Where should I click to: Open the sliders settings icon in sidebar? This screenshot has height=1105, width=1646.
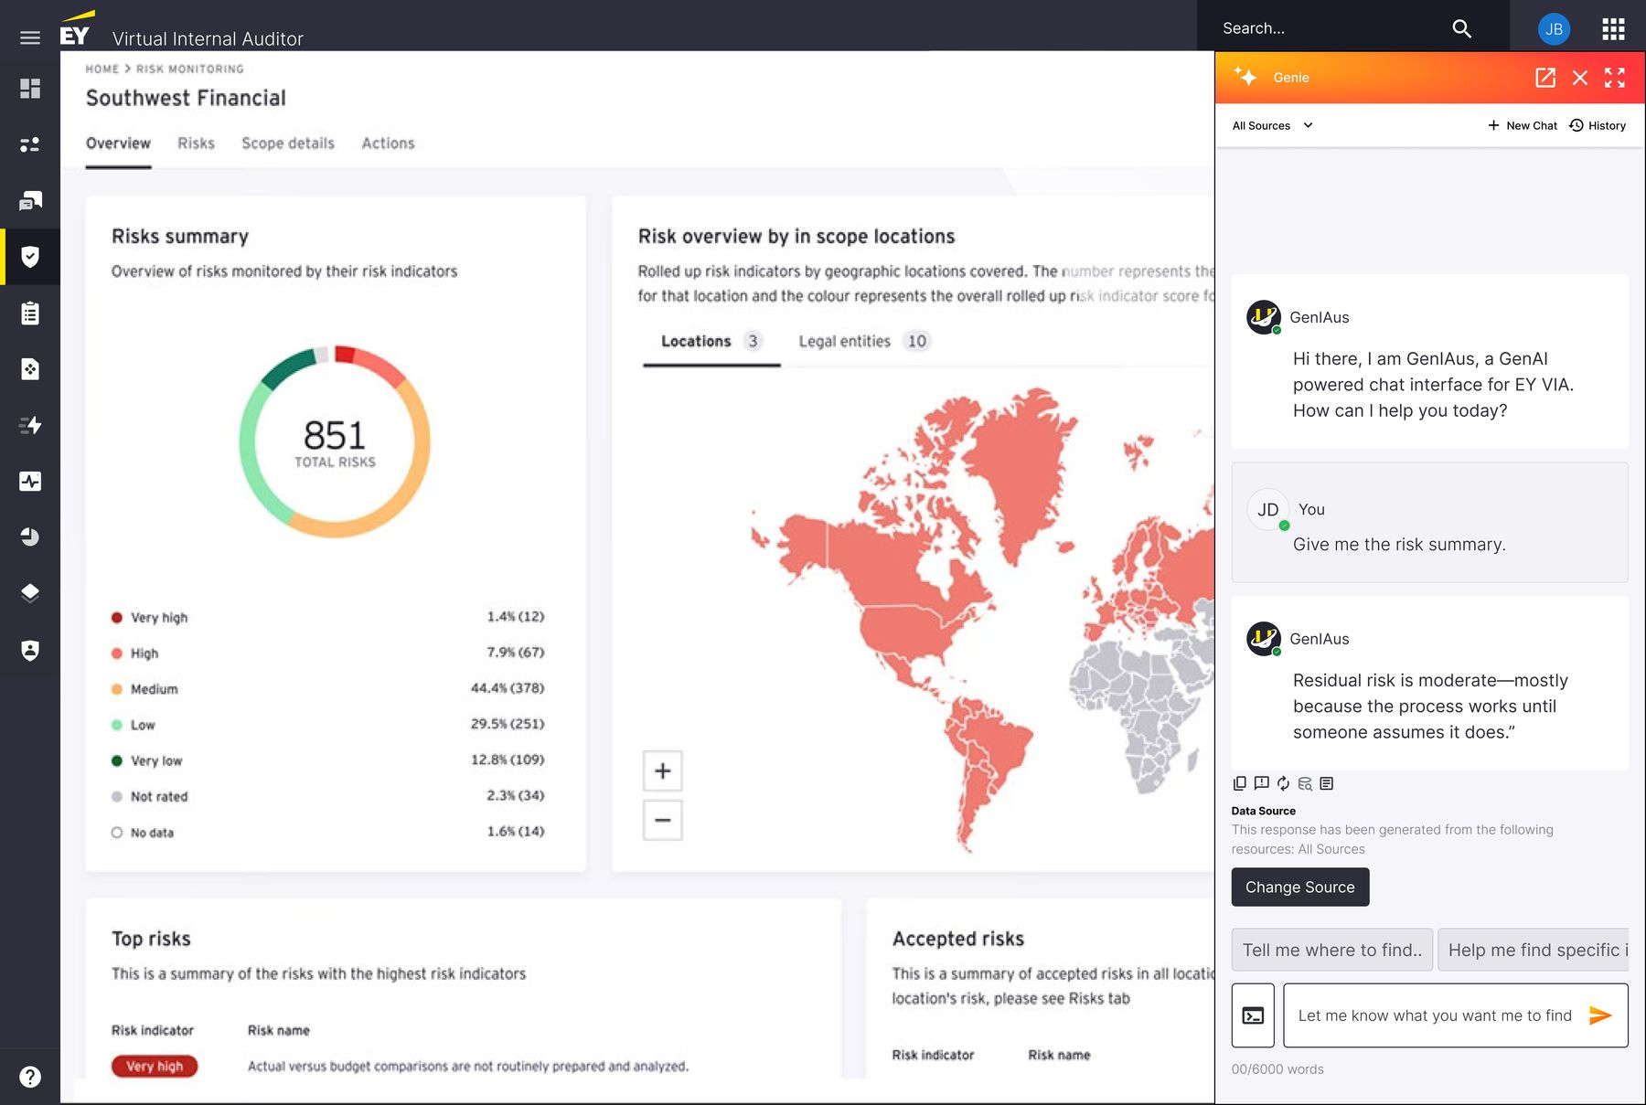[x=30, y=144]
